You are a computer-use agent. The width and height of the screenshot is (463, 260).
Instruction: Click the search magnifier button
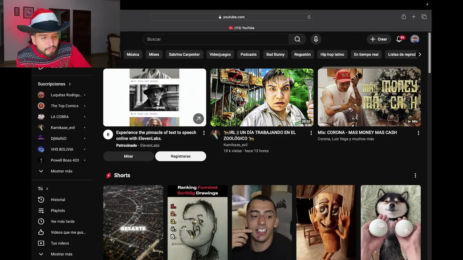(x=297, y=39)
